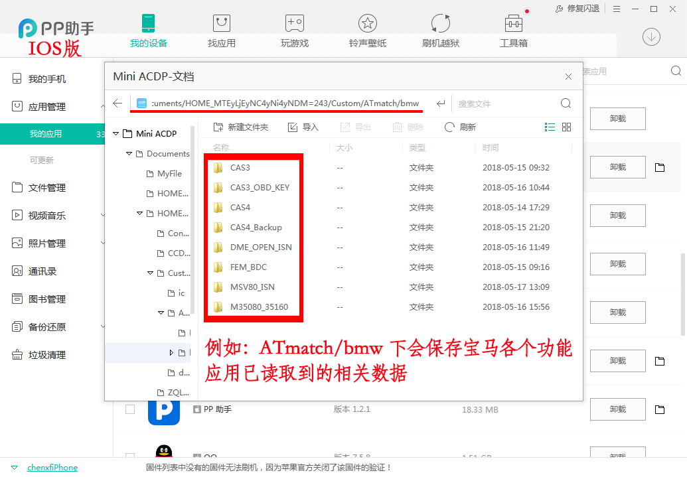
Task: Click main window search magnifier icon
Action: [x=676, y=71]
